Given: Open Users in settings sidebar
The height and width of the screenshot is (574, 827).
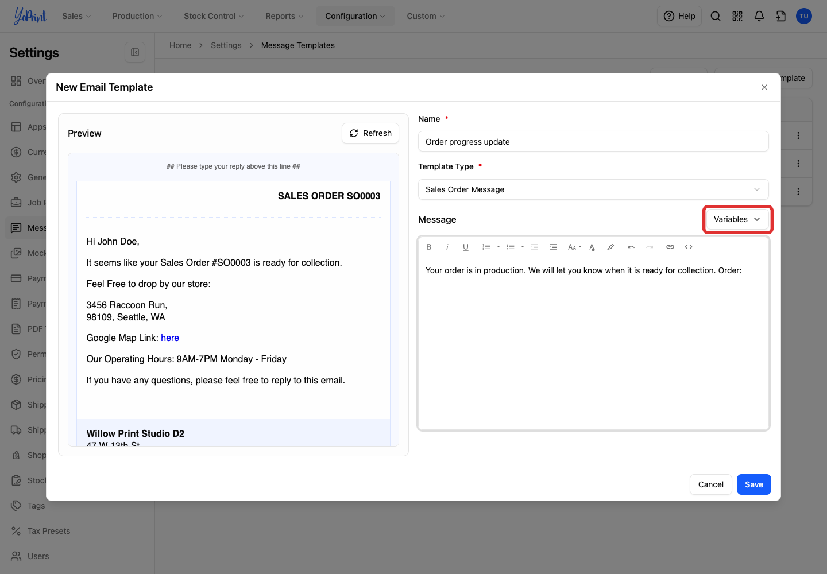Looking at the screenshot, I should (x=38, y=556).
